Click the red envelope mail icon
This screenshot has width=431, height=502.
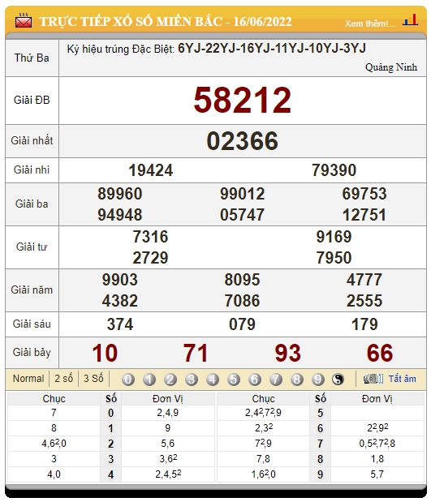pyautogui.click(x=24, y=21)
